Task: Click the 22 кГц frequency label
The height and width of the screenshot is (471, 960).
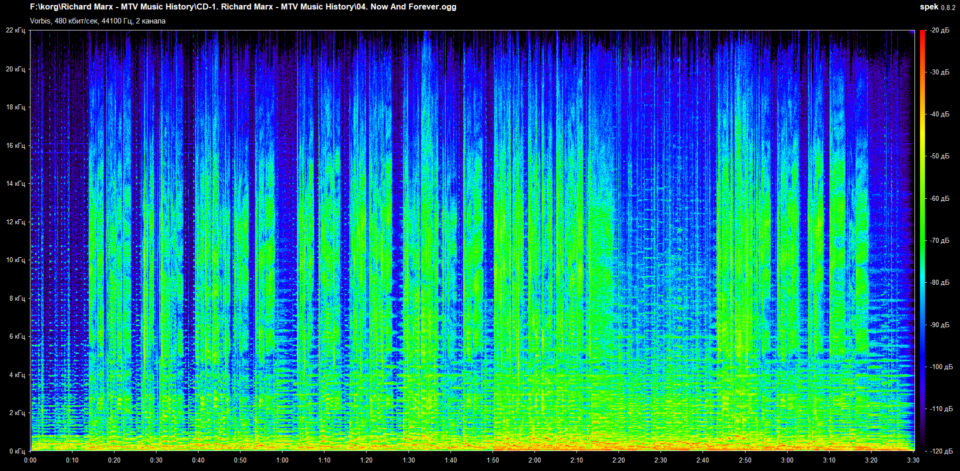Action: 15,30
